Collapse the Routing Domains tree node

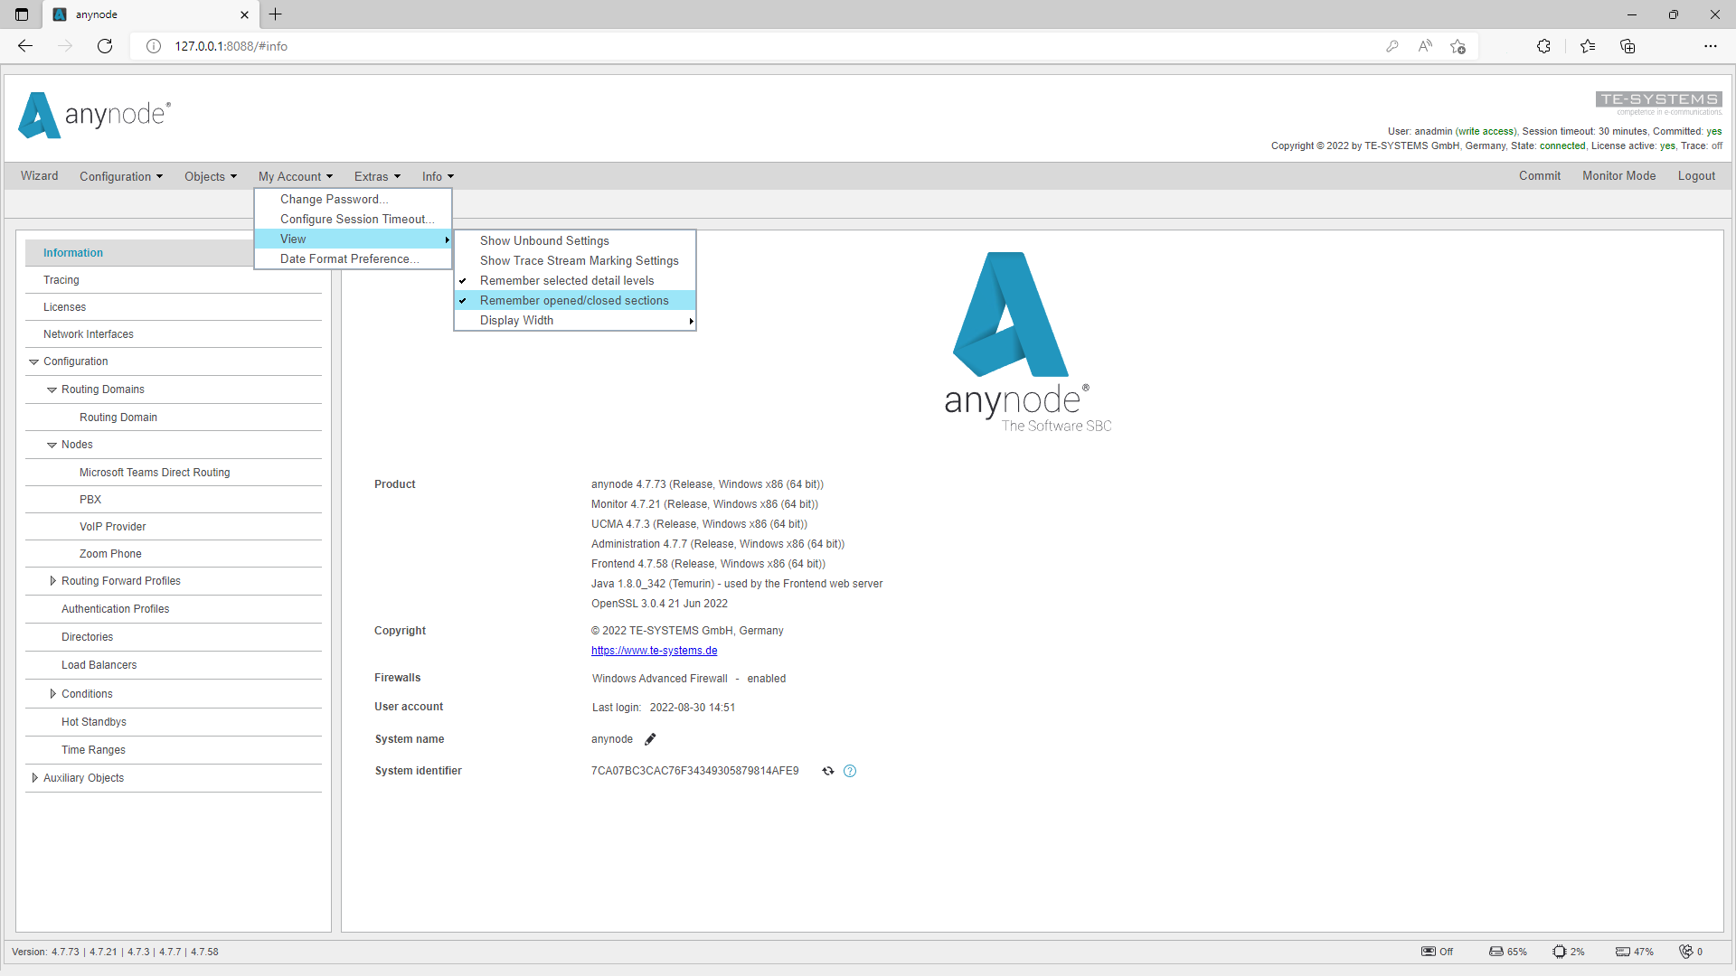52,390
